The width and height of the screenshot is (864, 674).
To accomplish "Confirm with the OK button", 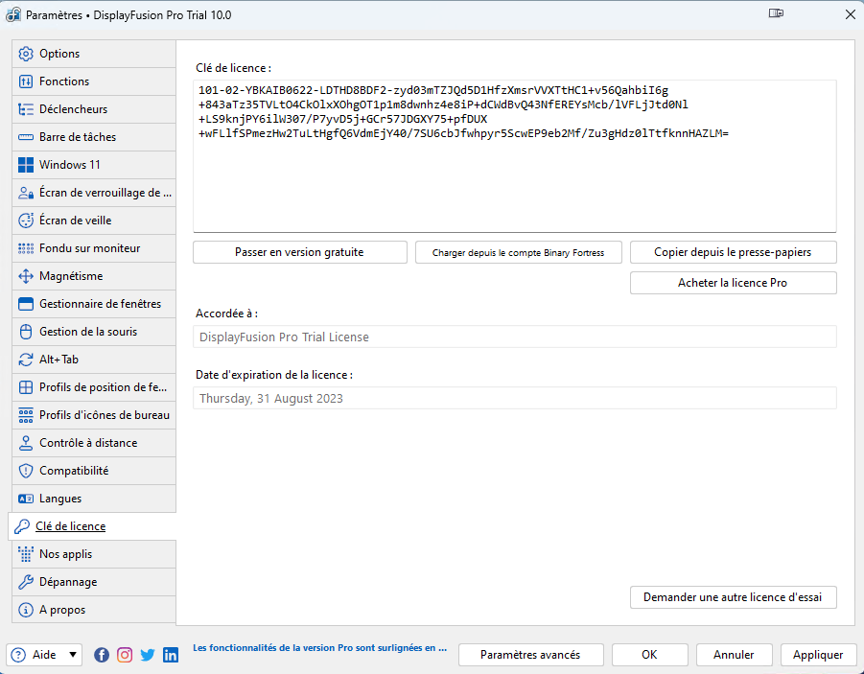I will (649, 655).
